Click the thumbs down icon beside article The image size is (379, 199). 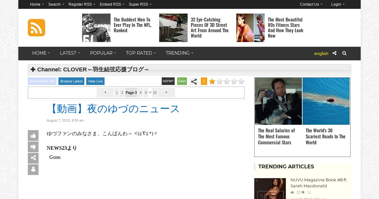coord(33,147)
